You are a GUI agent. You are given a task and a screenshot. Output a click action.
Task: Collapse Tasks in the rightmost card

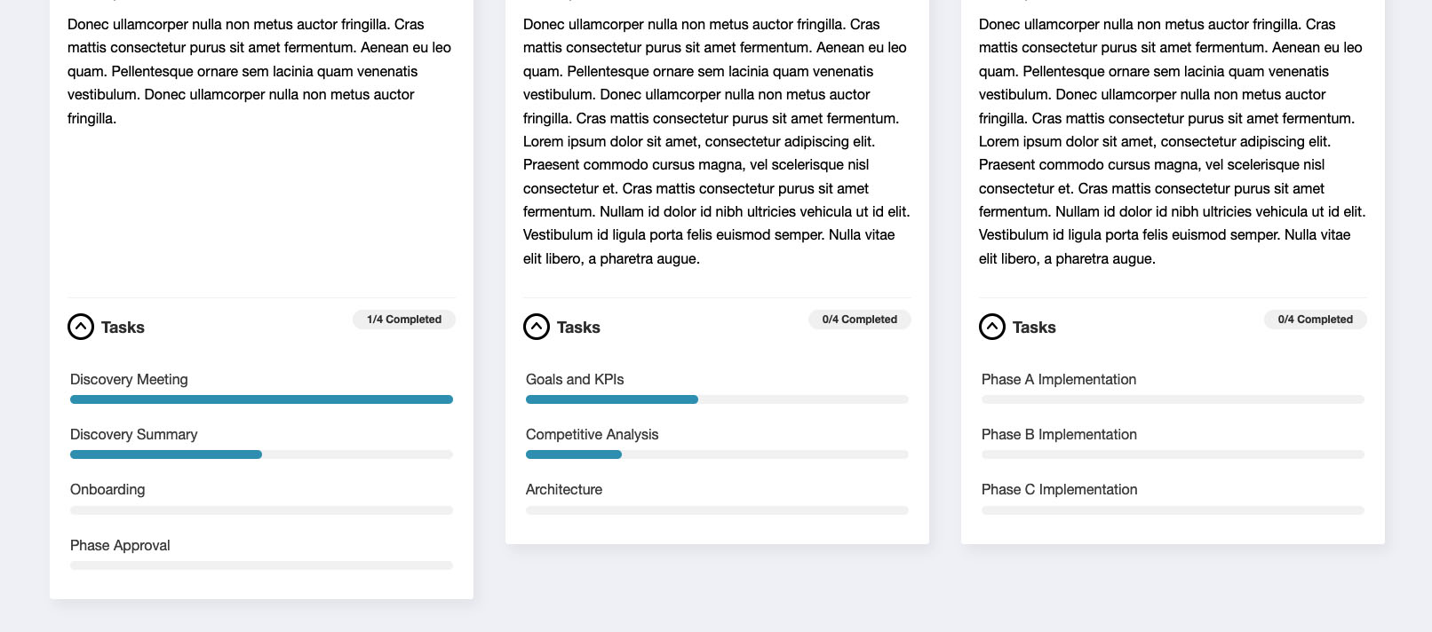tap(992, 327)
